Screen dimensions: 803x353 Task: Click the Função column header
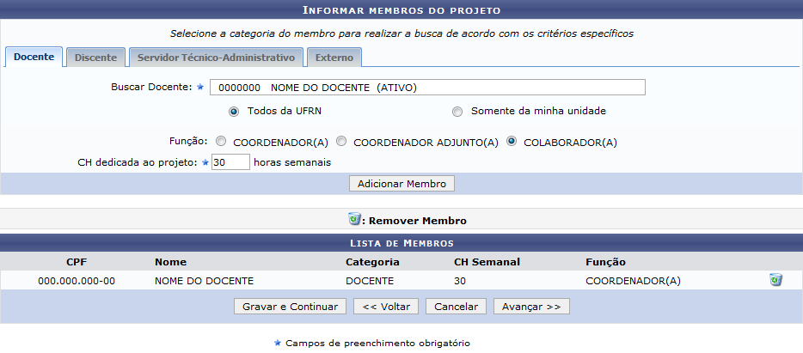coord(605,262)
